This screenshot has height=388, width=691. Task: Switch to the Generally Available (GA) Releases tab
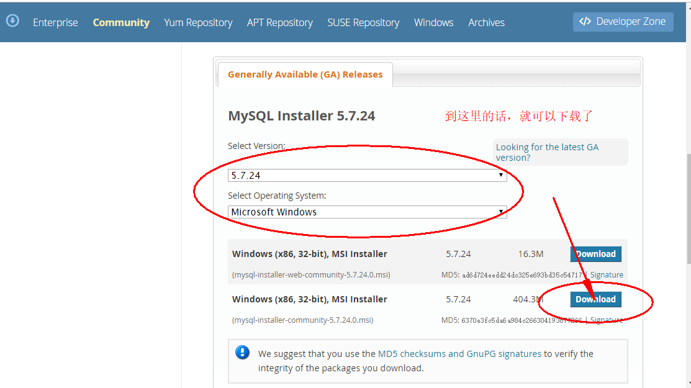pyautogui.click(x=305, y=74)
